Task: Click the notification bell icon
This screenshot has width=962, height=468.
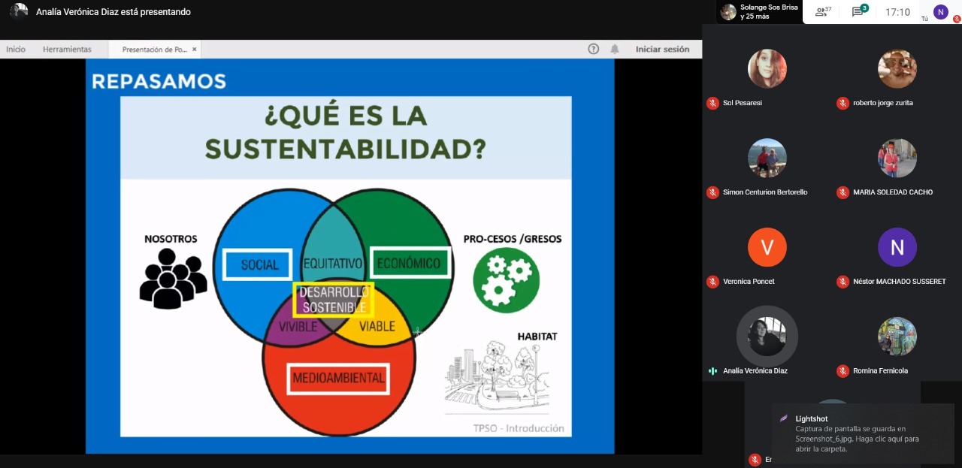Action: coord(615,49)
